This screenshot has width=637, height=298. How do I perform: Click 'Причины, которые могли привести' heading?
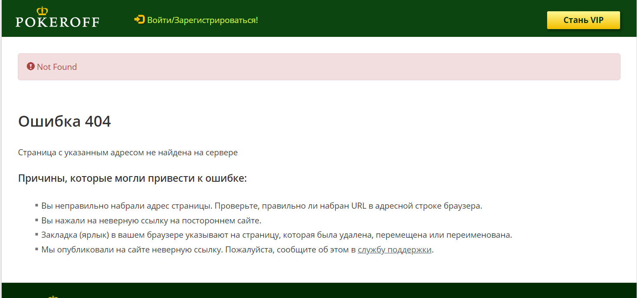(132, 178)
